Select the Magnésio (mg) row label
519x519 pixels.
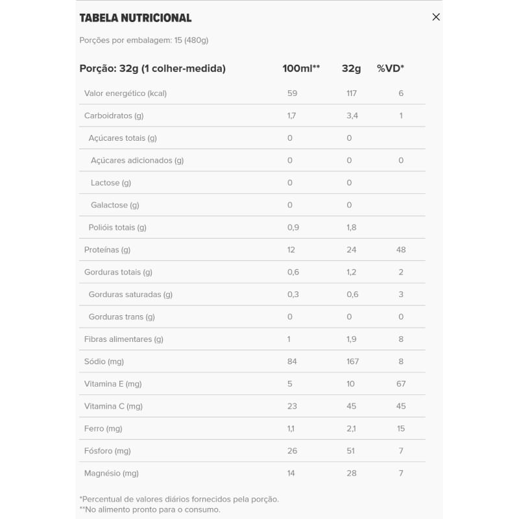111,474
